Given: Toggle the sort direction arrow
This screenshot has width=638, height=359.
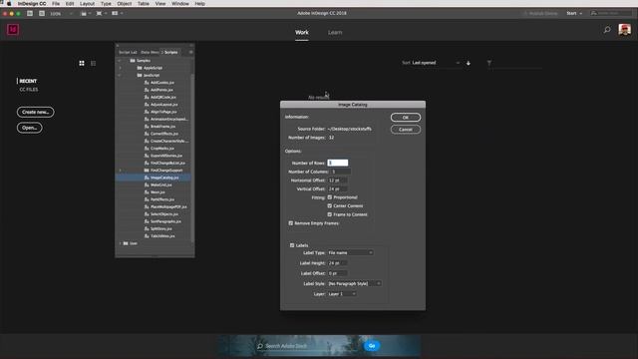Looking at the screenshot, I should [469, 63].
